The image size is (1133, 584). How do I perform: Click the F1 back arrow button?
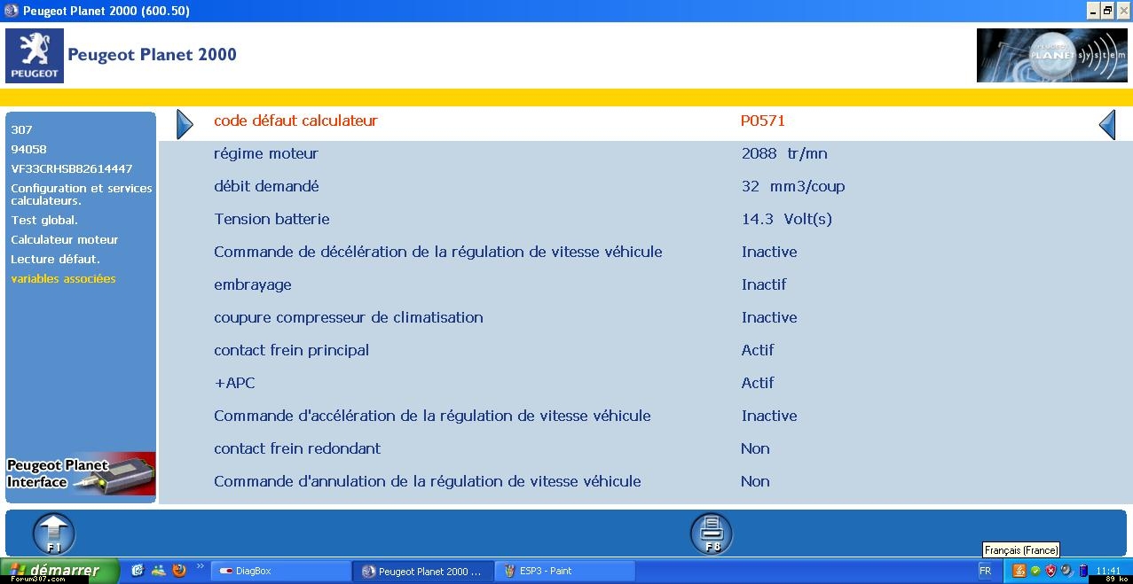(x=54, y=533)
